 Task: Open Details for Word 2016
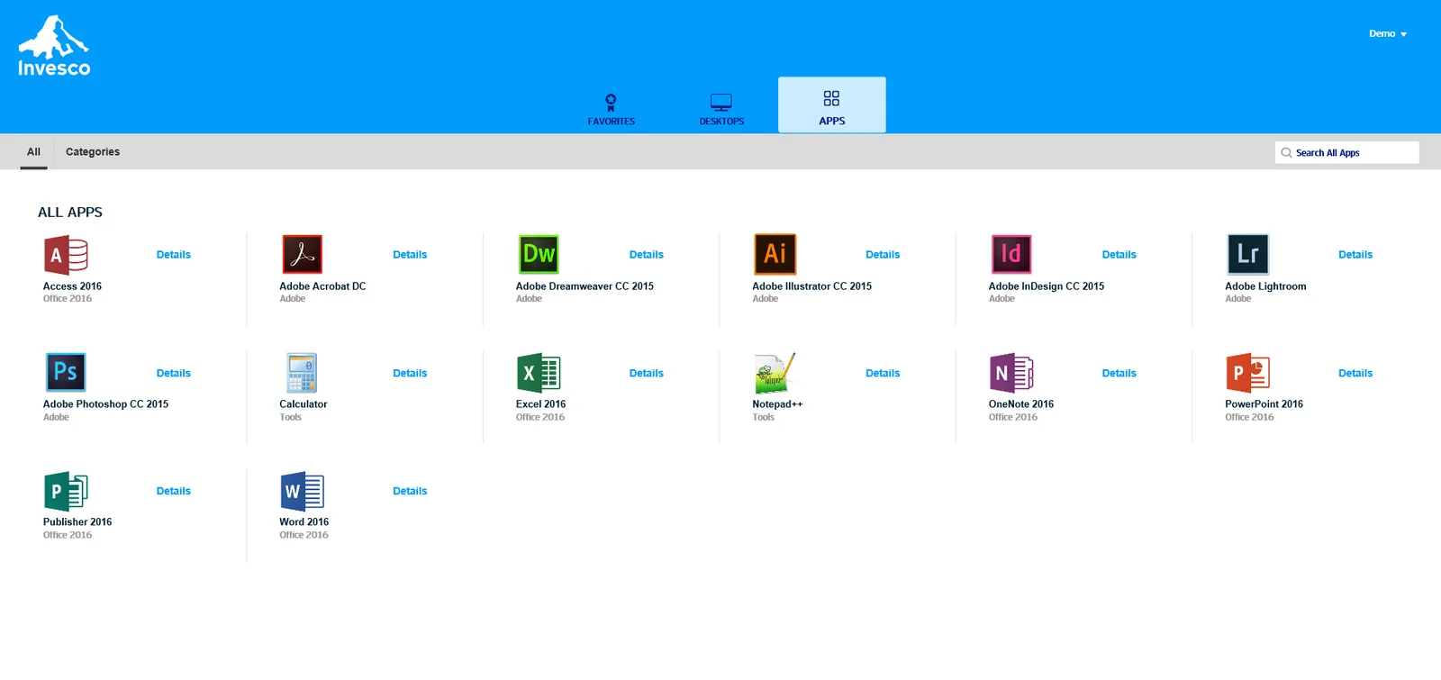[410, 491]
